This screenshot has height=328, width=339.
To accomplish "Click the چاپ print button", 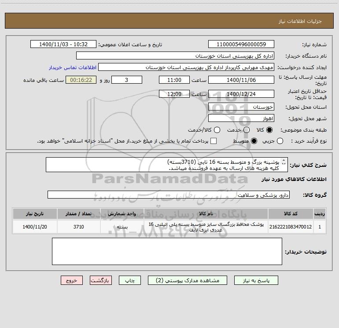I will pos(130,280).
